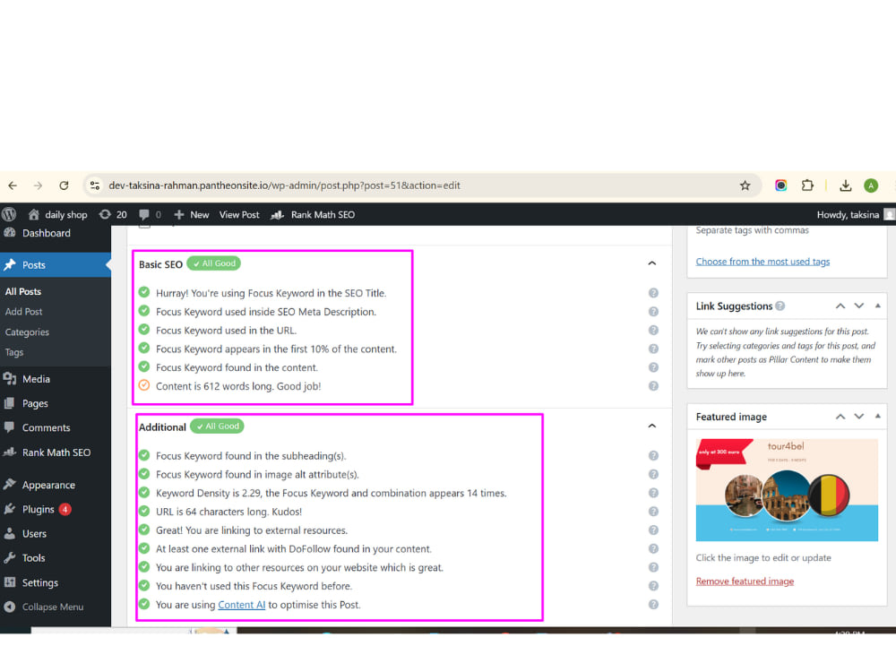Open help for Keyword Density check
896x672 pixels.
pyautogui.click(x=653, y=493)
